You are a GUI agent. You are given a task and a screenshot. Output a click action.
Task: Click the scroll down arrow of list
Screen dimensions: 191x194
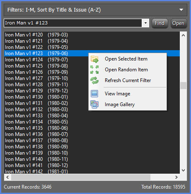[183, 170]
